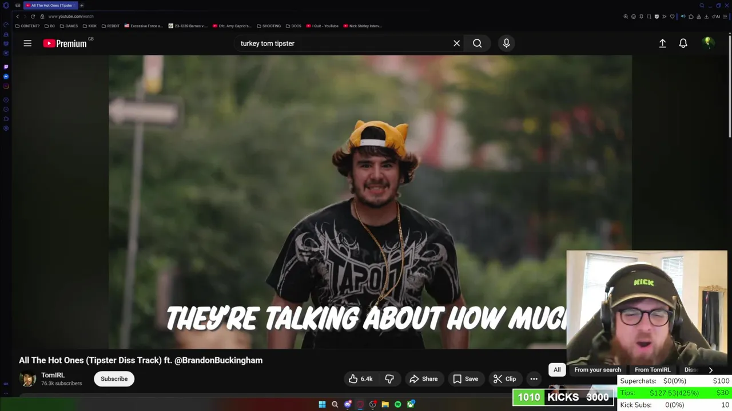Open KICK bookmarks folder
732x411 pixels.
[90, 26]
